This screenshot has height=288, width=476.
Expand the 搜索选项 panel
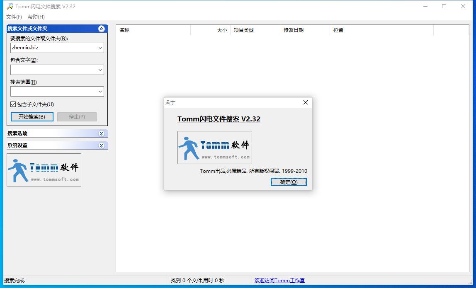click(x=102, y=133)
